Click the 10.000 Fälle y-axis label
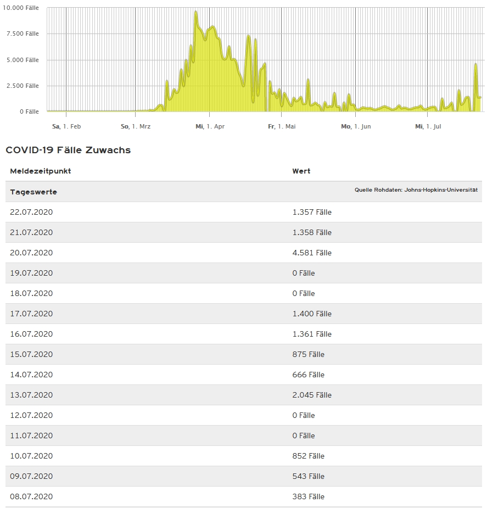 21,8
